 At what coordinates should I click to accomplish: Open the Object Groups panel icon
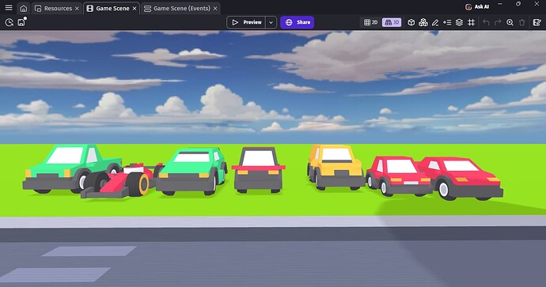[x=423, y=23]
